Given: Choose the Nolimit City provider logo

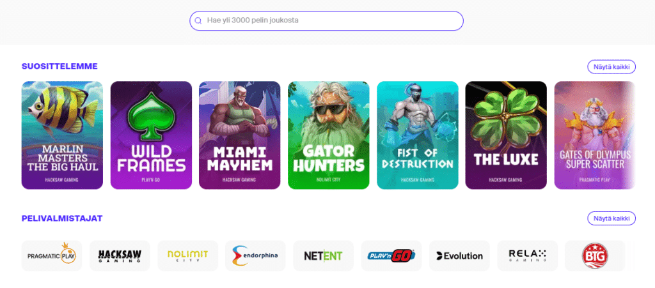Looking at the screenshot, I should point(187,255).
